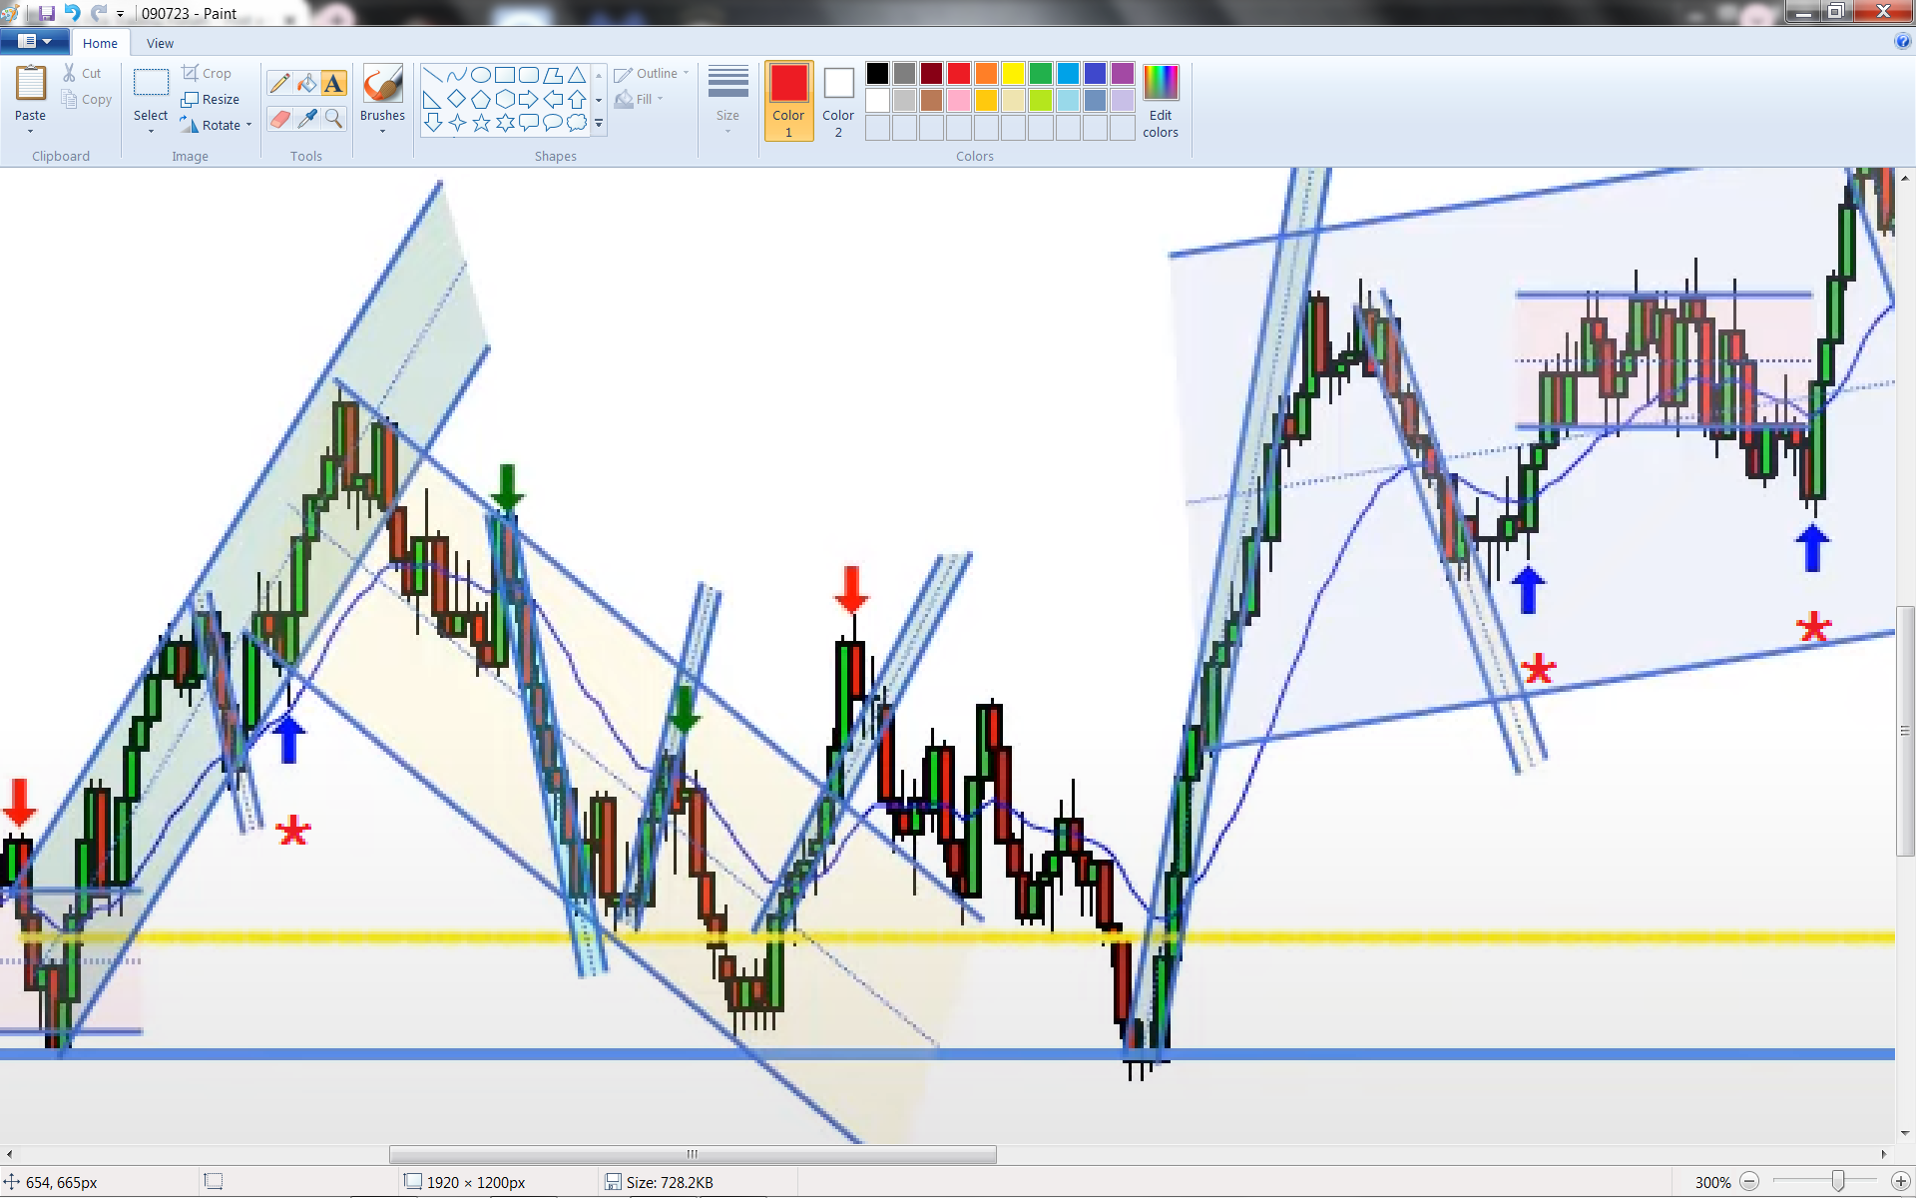Click the Brushes tool icon
Image resolution: width=1916 pixels, height=1198 pixels.
382,85
